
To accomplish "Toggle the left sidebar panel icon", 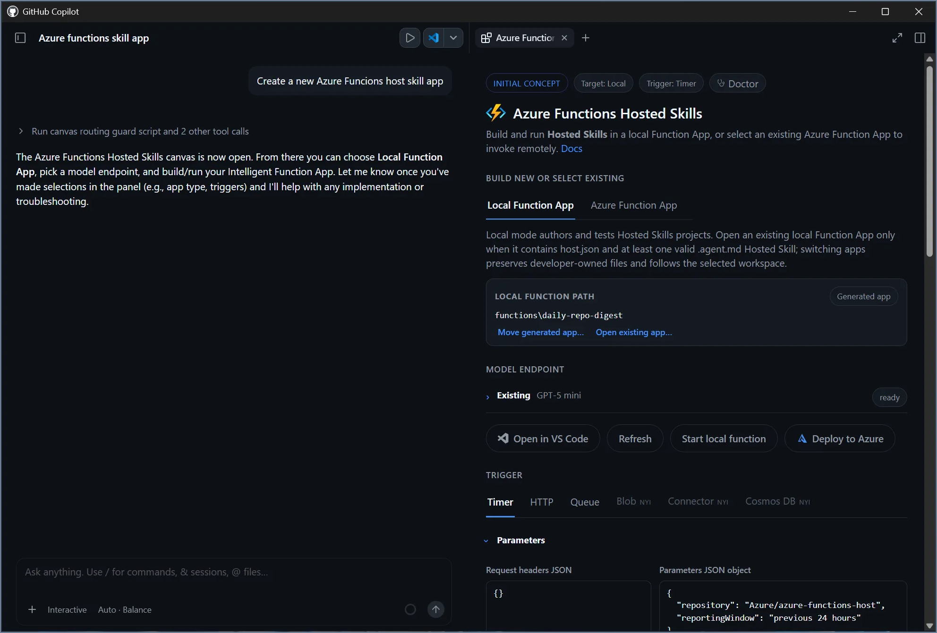I will 20,38.
